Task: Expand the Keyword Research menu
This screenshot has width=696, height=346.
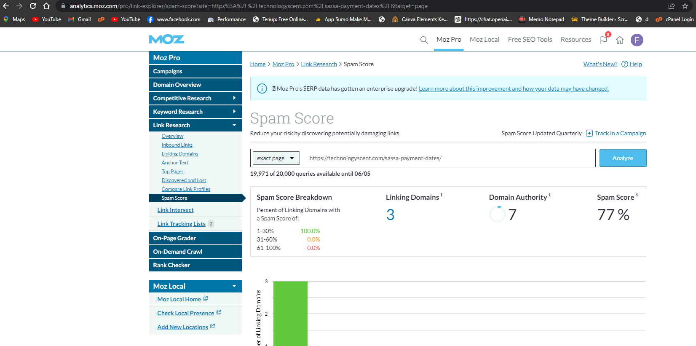Action: (195, 112)
